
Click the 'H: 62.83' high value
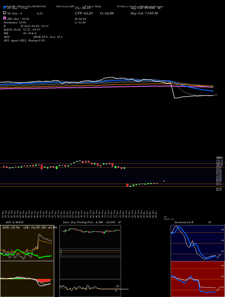pos(81,19)
